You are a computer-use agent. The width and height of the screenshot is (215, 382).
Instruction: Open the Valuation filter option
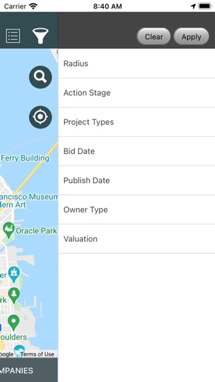click(x=137, y=239)
